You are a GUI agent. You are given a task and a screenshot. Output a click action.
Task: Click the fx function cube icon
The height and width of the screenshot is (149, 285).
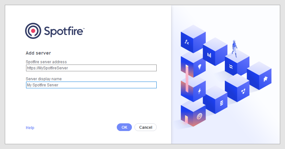click(187, 42)
